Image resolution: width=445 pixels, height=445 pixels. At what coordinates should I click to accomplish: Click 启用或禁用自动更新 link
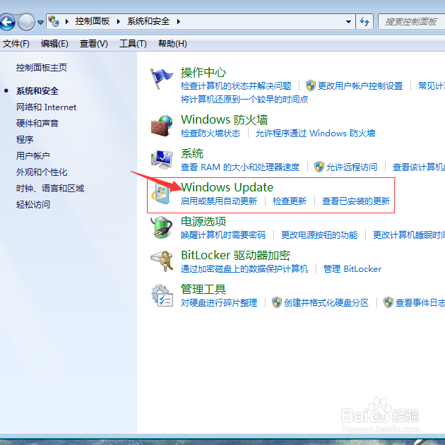[219, 201]
